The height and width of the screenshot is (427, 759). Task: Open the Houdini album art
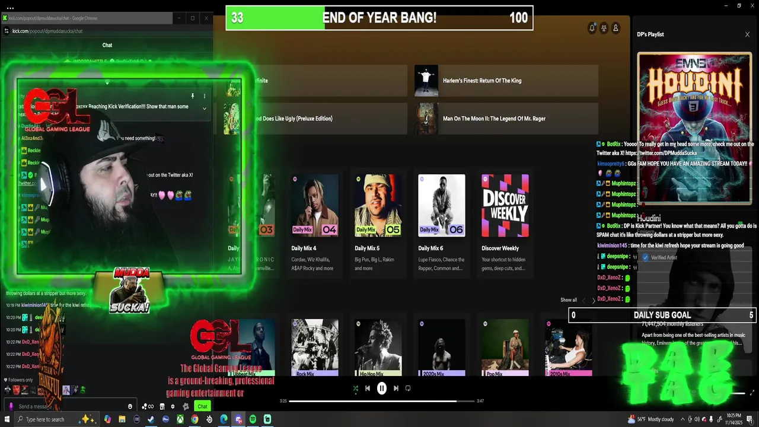(x=694, y=129)
